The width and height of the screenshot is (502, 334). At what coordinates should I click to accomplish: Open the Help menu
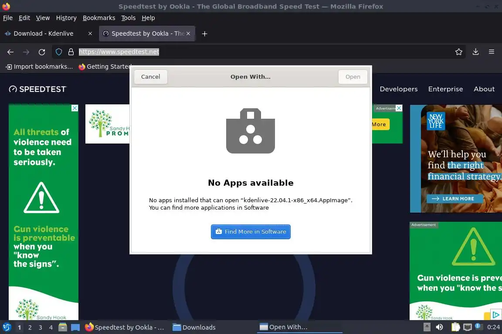(x=148, y=18)
